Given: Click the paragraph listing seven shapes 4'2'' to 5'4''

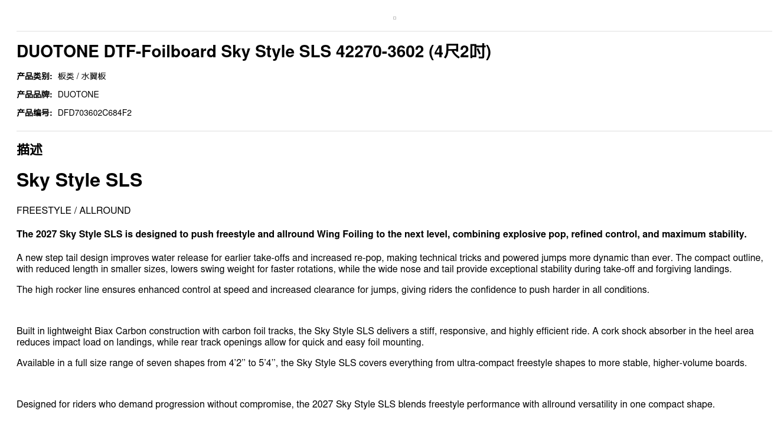Looking at the screenshot, I should [381, 363].
